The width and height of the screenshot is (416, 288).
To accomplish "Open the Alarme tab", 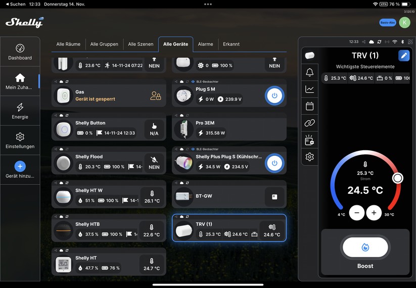I will pos(205,44).
